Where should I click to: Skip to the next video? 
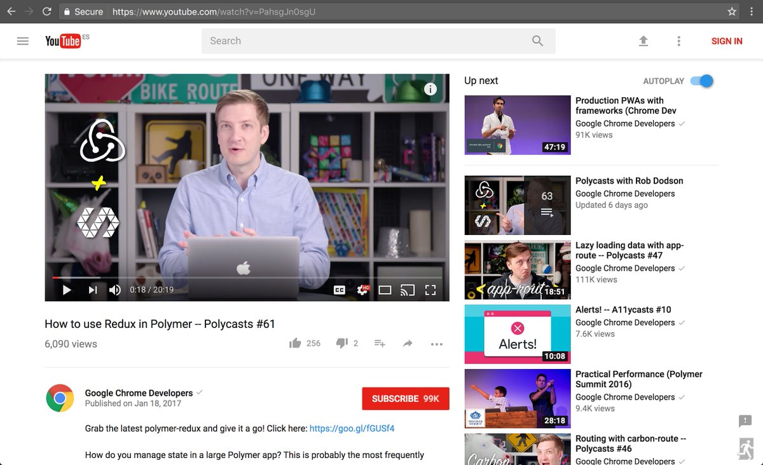pos(93,290)
